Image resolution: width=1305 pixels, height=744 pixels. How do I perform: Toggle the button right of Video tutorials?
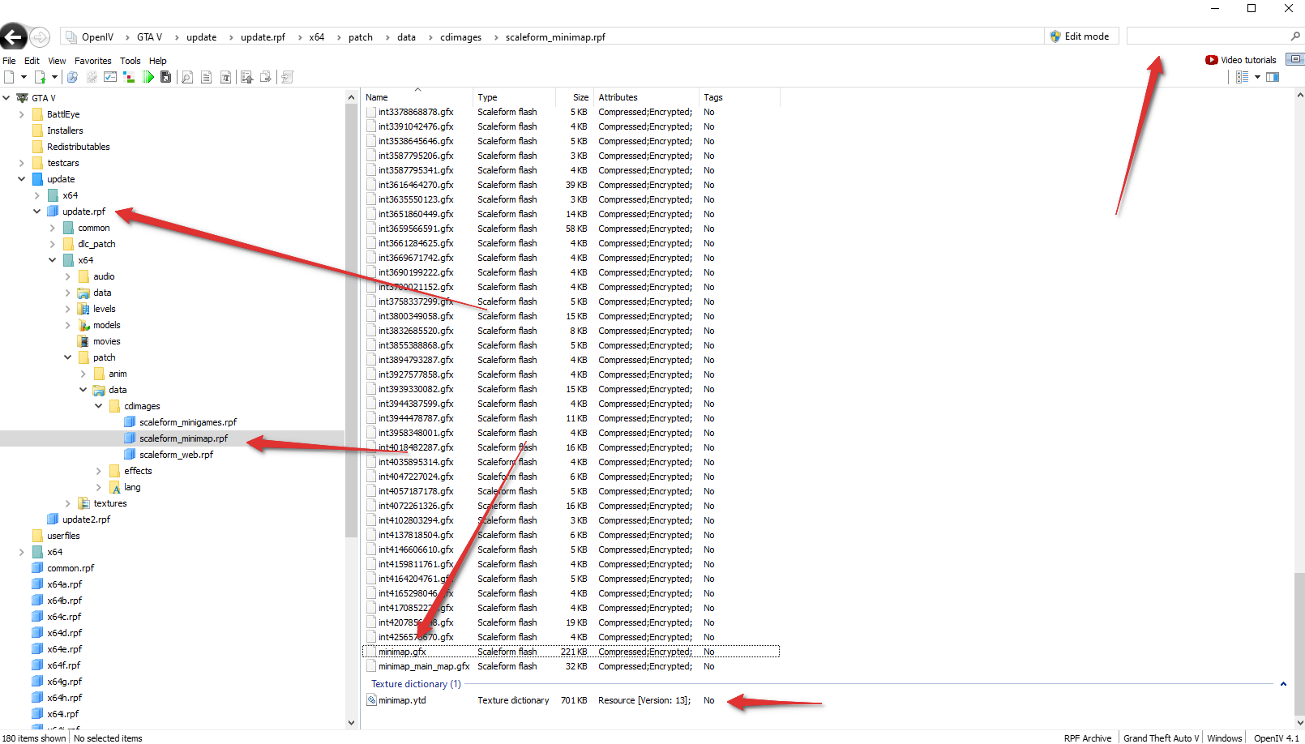(1295, 59)
